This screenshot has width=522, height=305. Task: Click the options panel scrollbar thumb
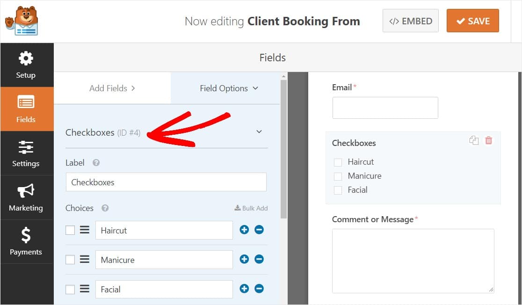pyautogui.click(x=283, y=149)
